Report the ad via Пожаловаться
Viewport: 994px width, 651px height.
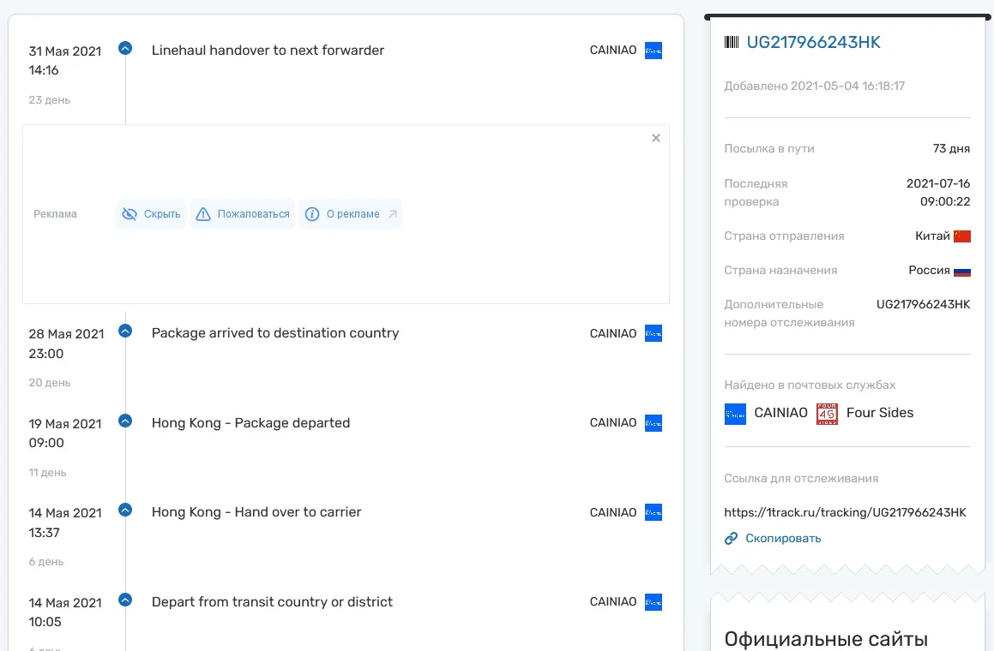coord(242,214)
